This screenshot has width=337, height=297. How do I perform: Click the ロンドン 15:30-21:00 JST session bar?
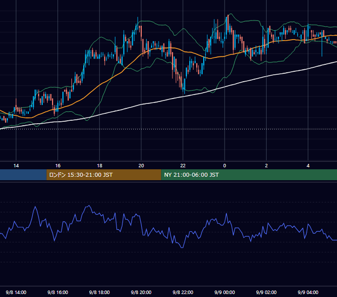pyautogui.click(x=104, y=175)
